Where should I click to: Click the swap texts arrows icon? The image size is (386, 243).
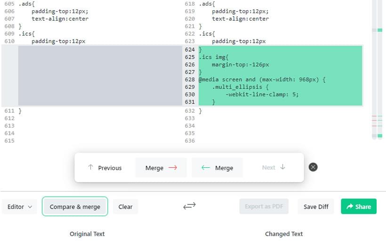[x=189, y=206]
